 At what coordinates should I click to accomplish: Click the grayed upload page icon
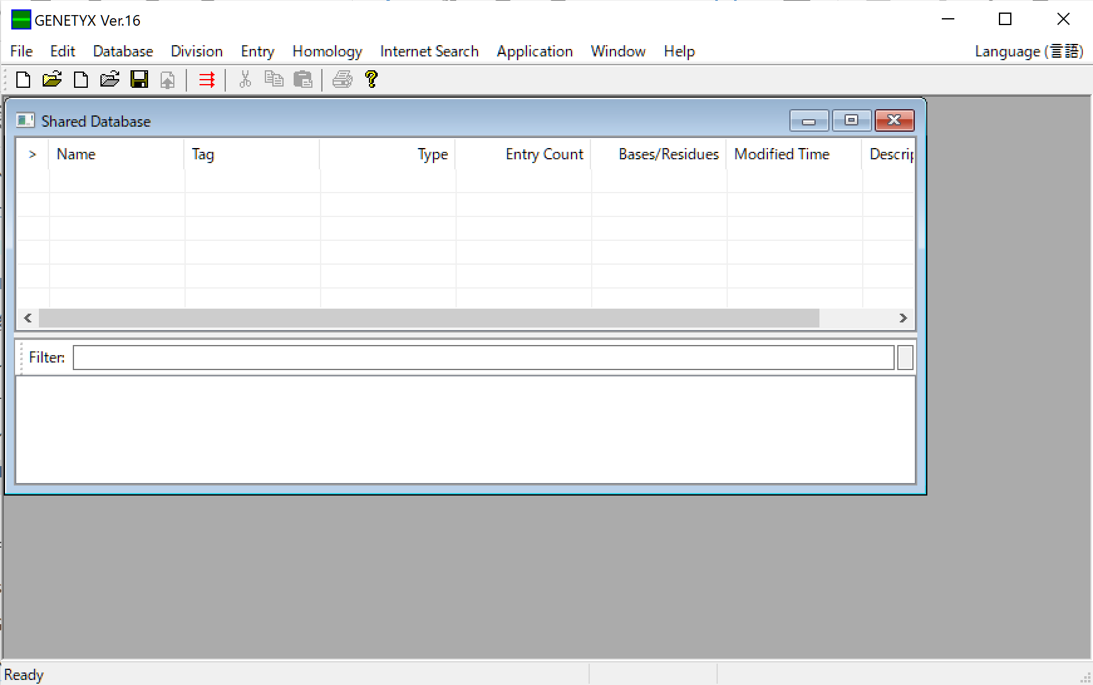pyautogui.click(x=168, y=80)
